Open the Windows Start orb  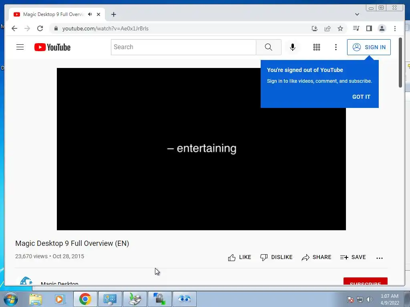(11, 299)
